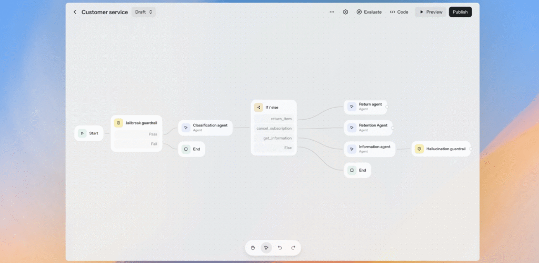Open the three-dot more options menu
Screen dimensions: 539x263
point(332,12)
